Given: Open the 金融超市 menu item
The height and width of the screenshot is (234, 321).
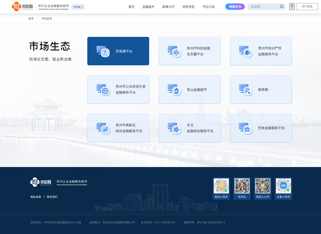Looking at the screenshot, I should coord(148,7).
